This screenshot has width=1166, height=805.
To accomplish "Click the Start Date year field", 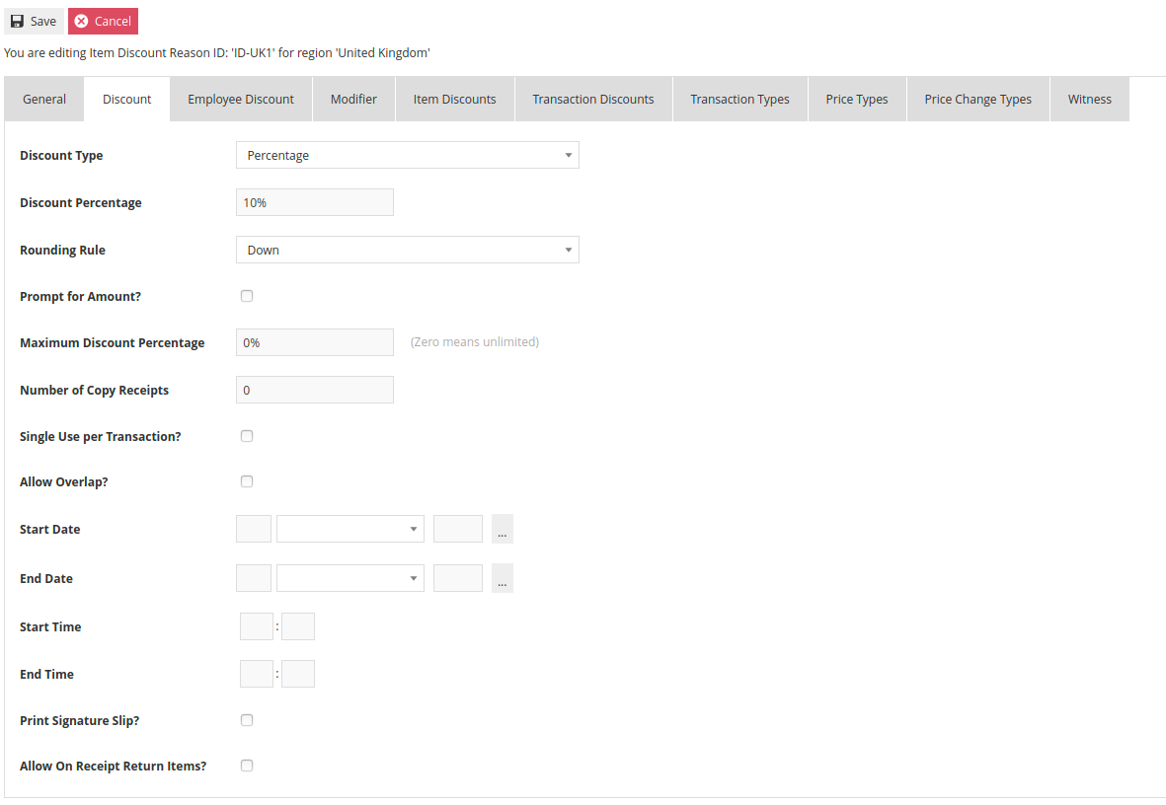I will click(458, 529).
